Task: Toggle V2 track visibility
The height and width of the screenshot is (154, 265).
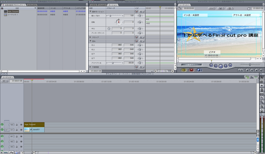Action: click(x=2, y=125)
